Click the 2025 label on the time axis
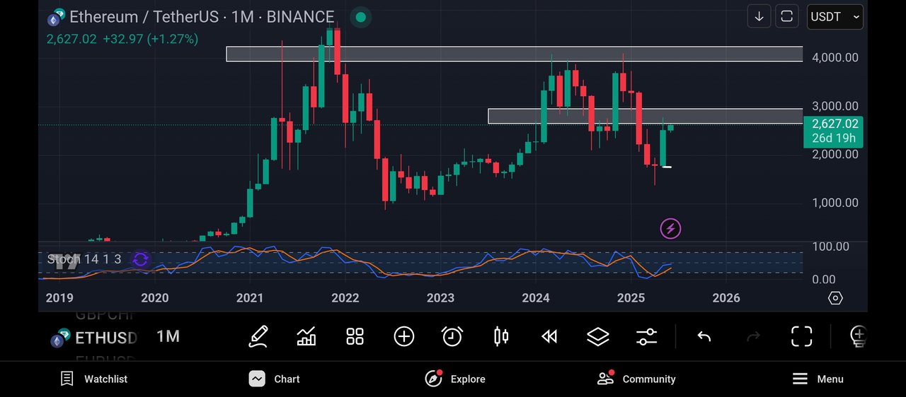The image size is (906, 397). pos(631,298)
